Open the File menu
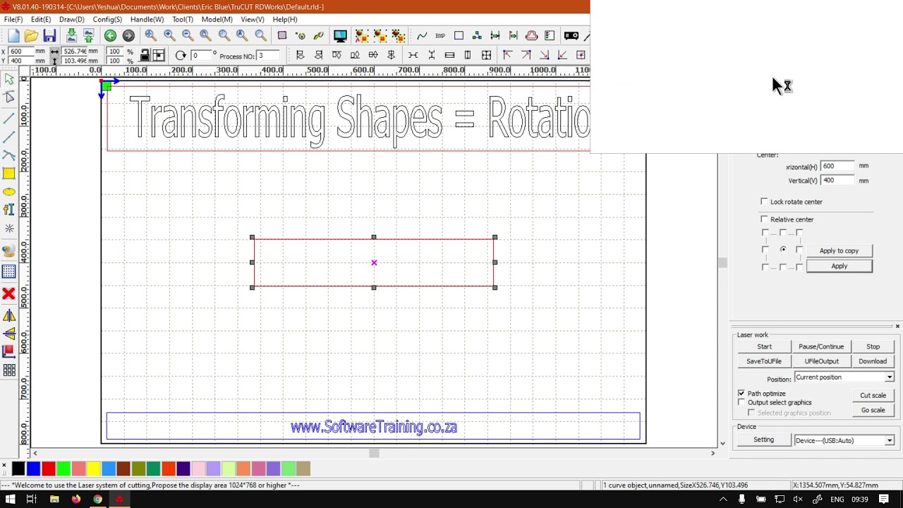This screenshot has width=903, height=508. (13, 19)
